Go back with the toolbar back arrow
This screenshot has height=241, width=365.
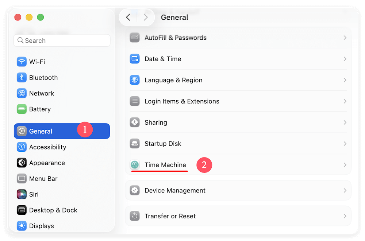click(128, 17)
